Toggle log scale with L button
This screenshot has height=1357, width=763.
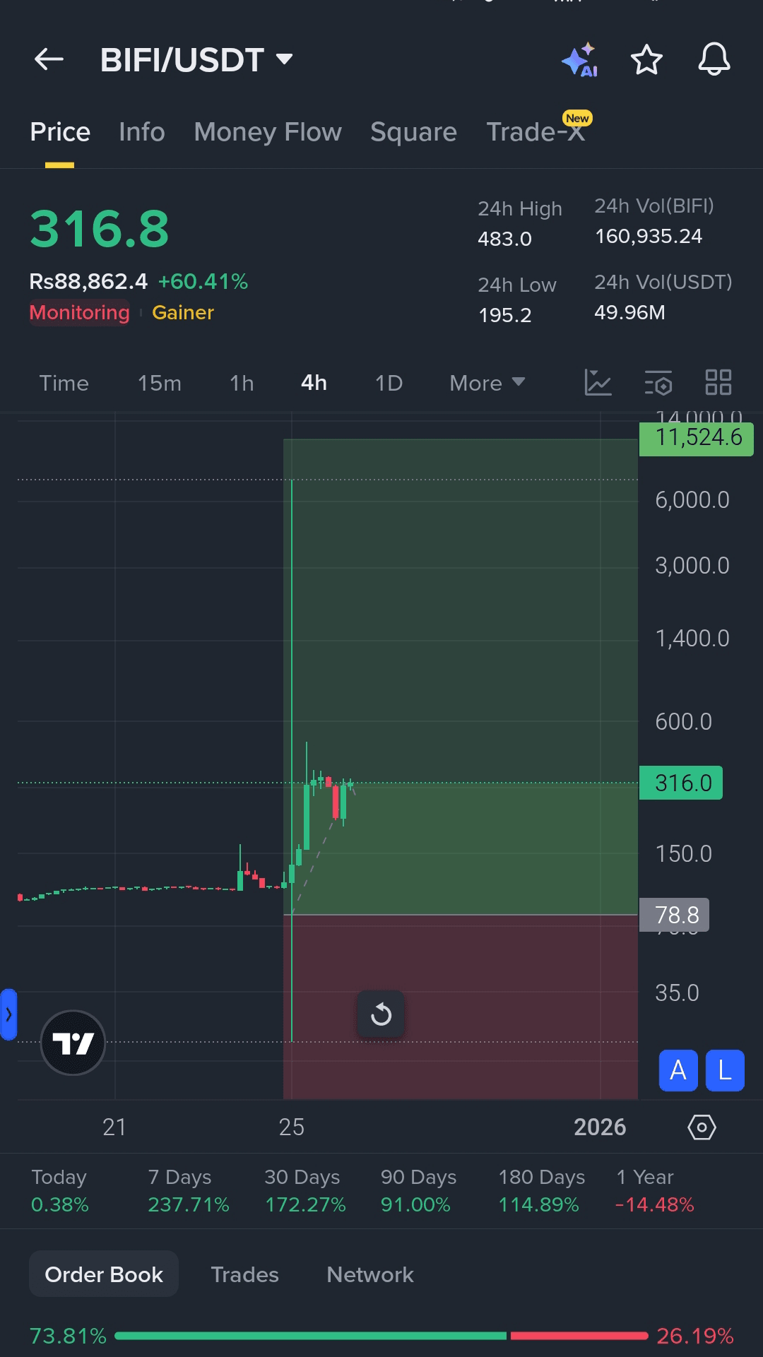pyautogui.click(x=725, y=1070)
